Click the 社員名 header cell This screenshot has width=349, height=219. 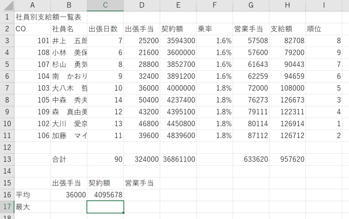coord(69,29)
